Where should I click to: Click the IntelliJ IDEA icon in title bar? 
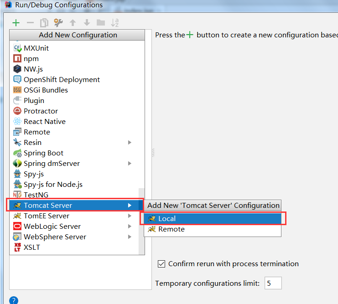pyautogui.click(x=8, y=5)
